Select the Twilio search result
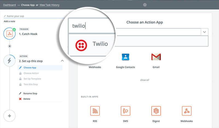 point(91,45)
